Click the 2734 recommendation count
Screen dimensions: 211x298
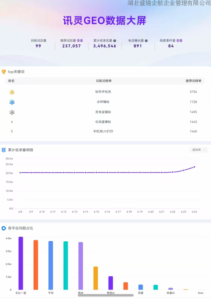(x=193, y=92)
